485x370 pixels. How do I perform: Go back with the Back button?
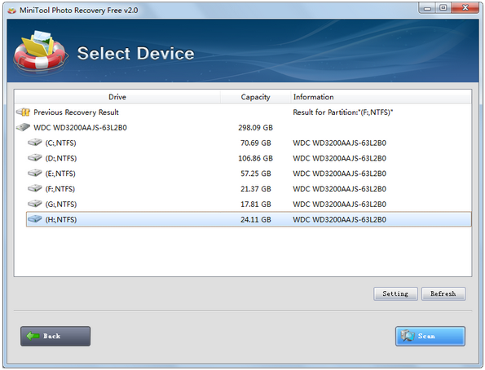tap(55, 336)
